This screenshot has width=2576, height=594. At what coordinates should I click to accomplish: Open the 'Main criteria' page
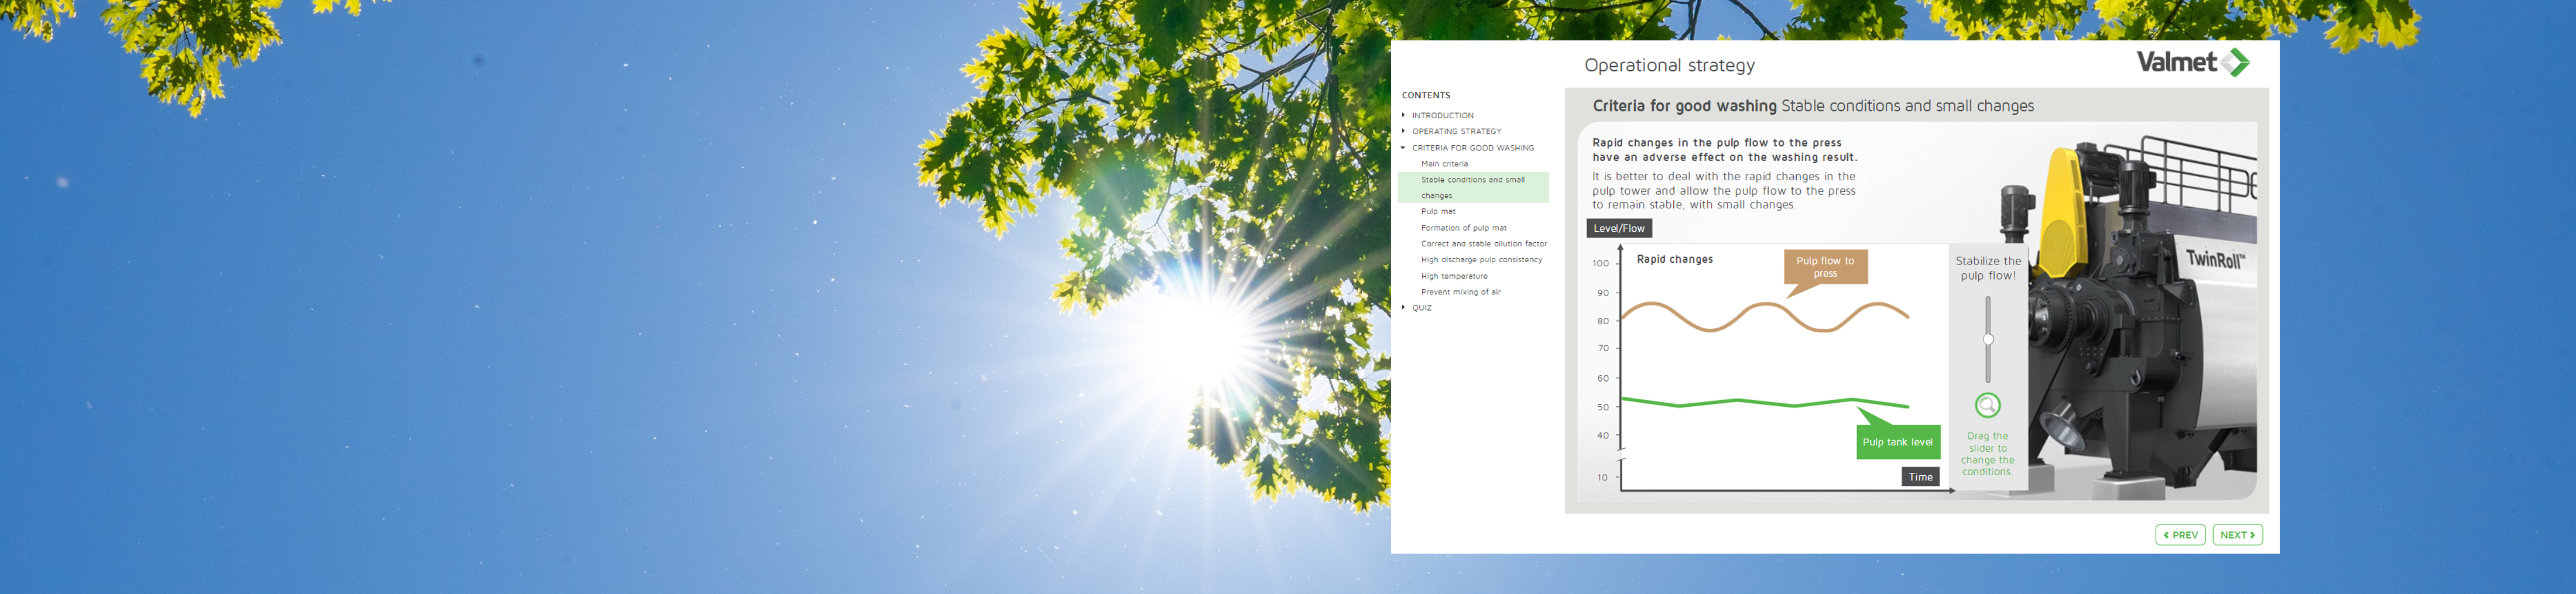(1444, 164)
